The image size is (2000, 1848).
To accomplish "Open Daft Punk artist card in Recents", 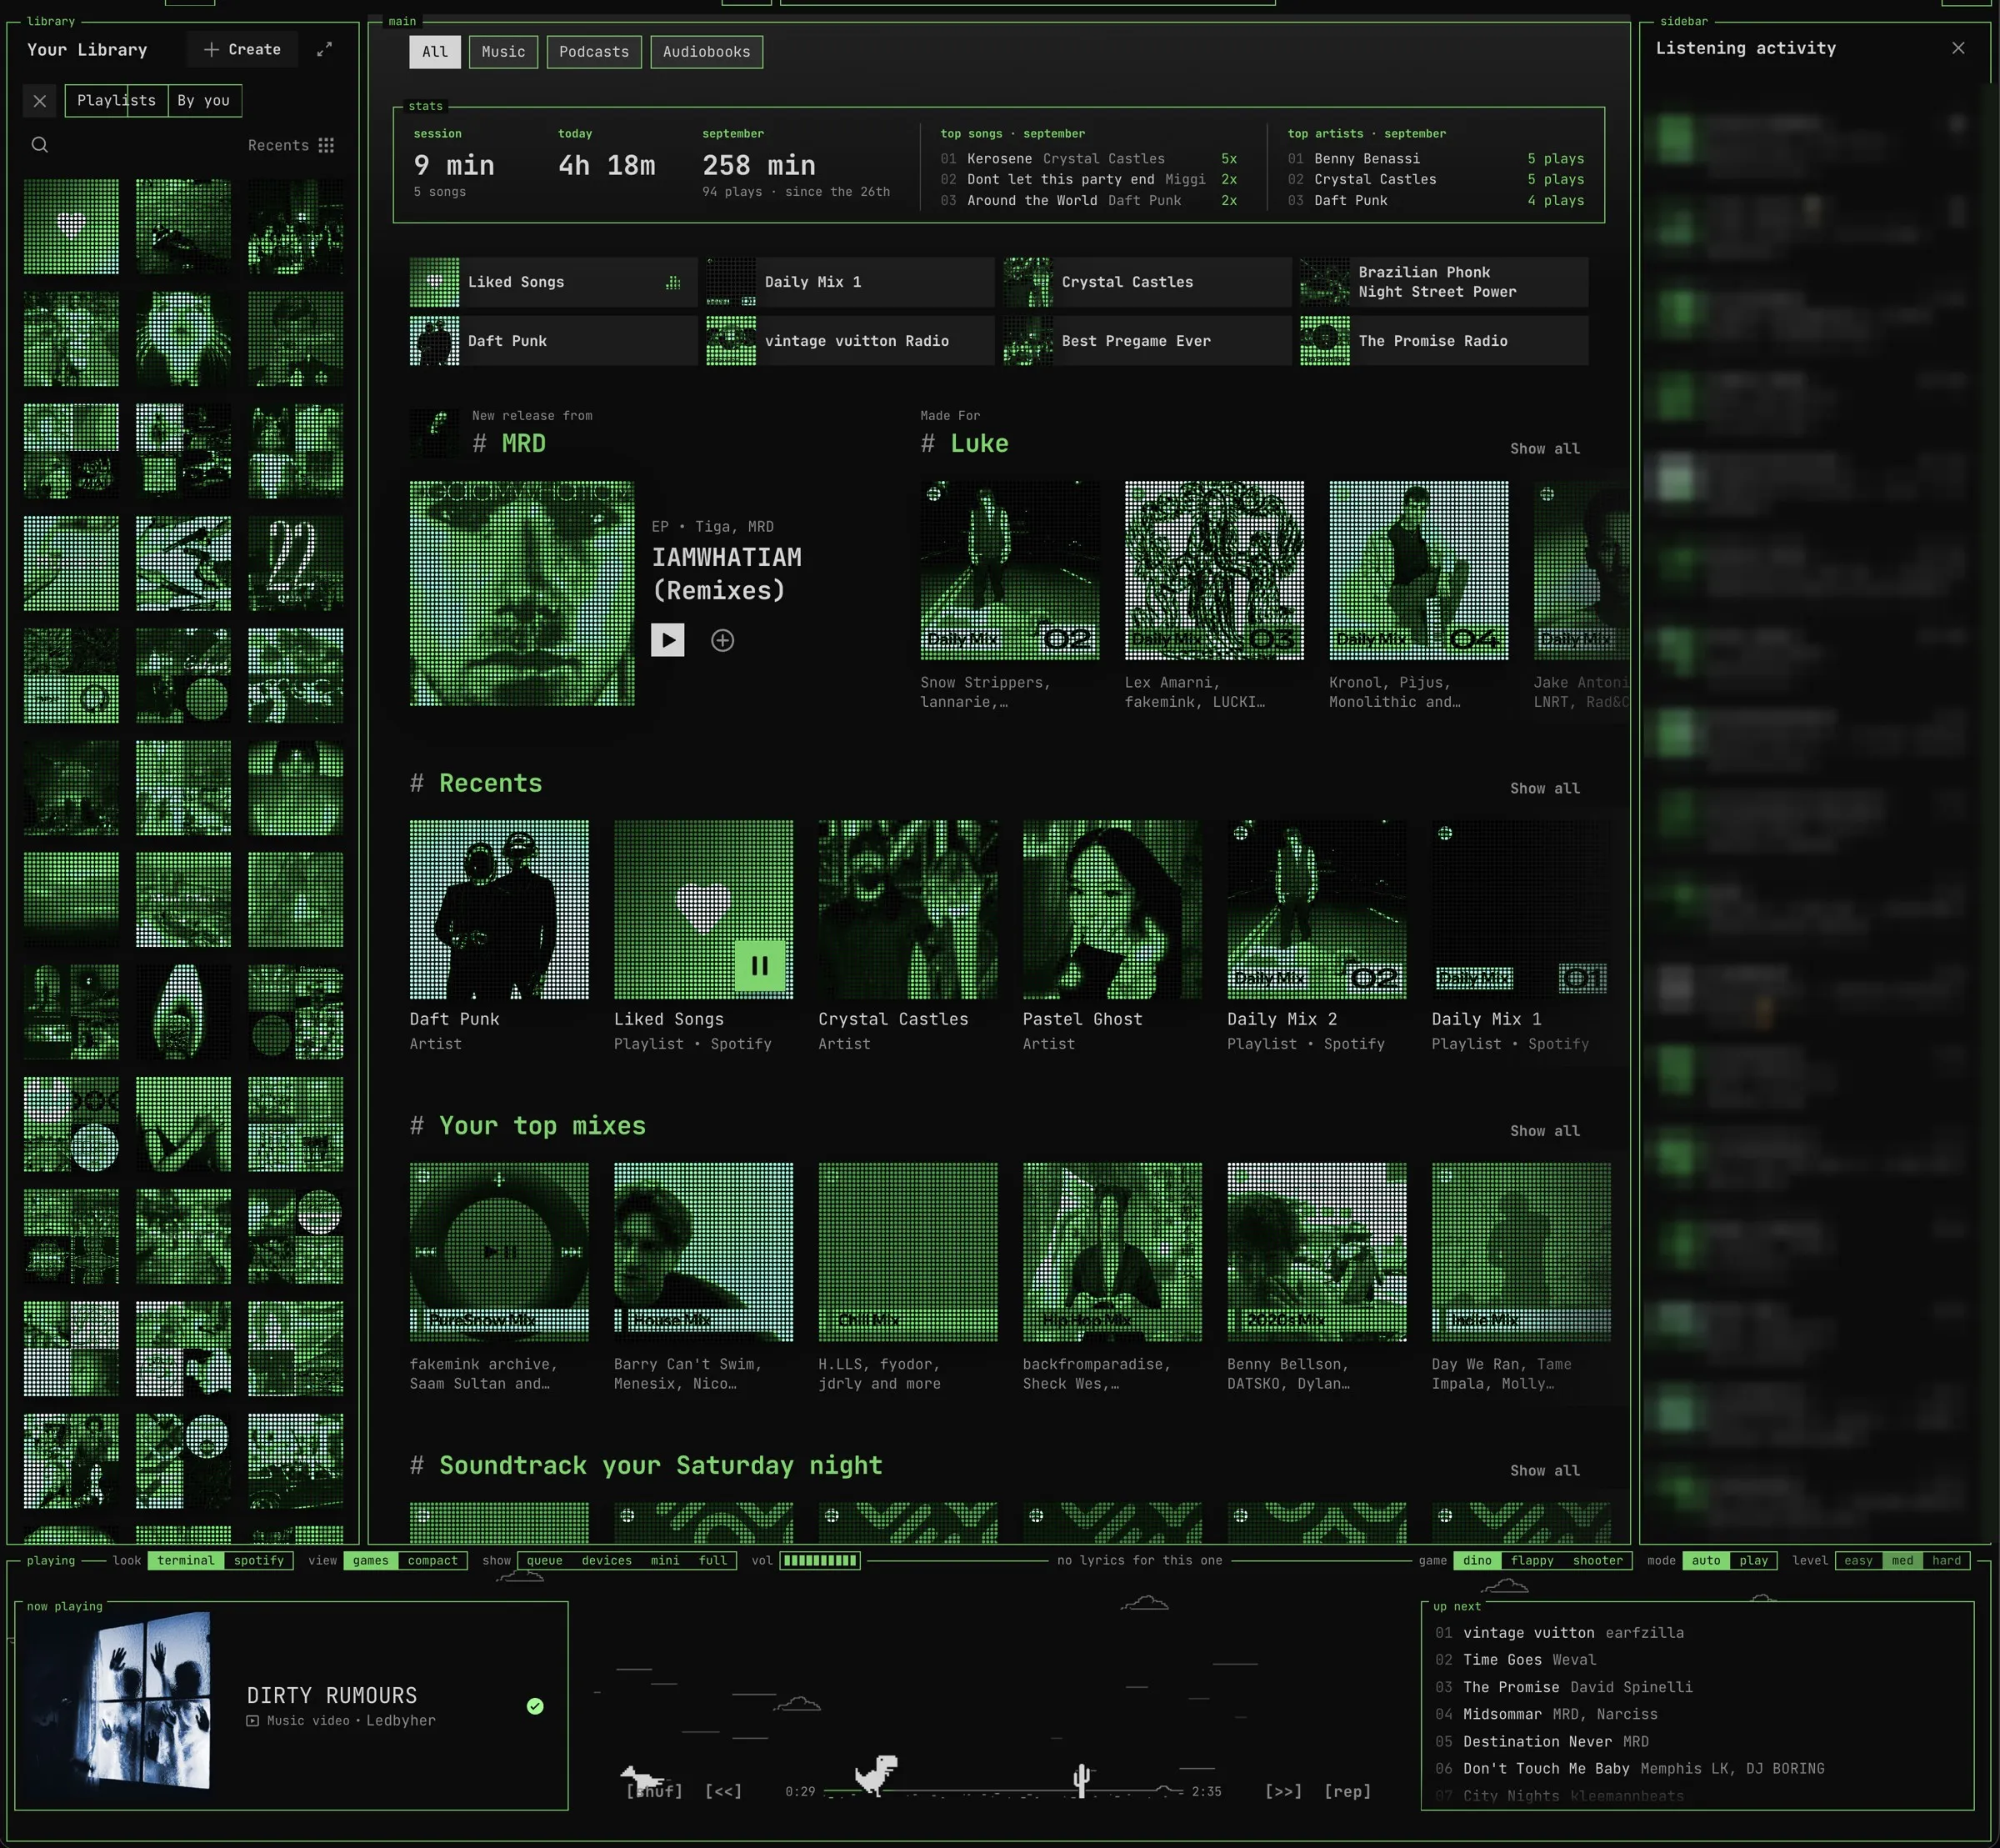I will pyautogui.click(x=499, y=936).
